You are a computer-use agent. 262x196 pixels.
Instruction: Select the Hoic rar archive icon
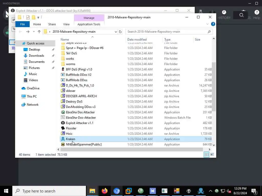(63, 133)
